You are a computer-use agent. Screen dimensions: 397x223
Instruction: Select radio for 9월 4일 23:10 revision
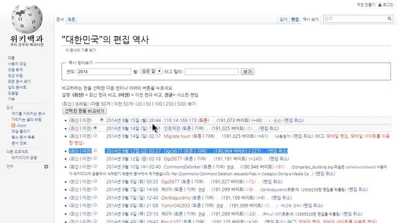95,213
